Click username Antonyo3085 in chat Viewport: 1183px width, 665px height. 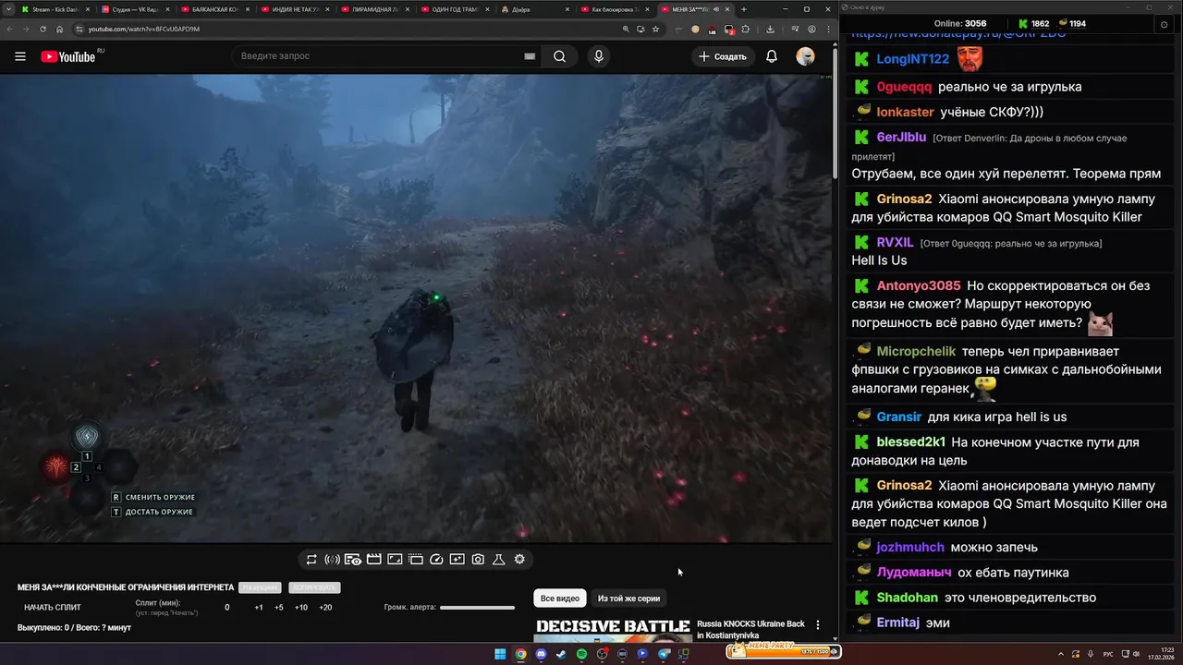[919, 286]
